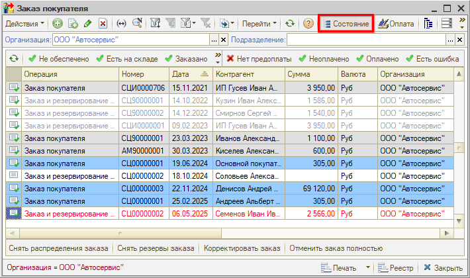
Task: Click the "Контрагент" column header
Action: coord(248,74)
